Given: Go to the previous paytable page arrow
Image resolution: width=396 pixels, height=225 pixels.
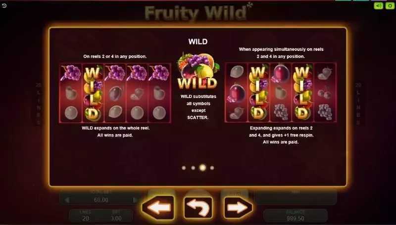Looking at the screenshot, I should 158,207.
